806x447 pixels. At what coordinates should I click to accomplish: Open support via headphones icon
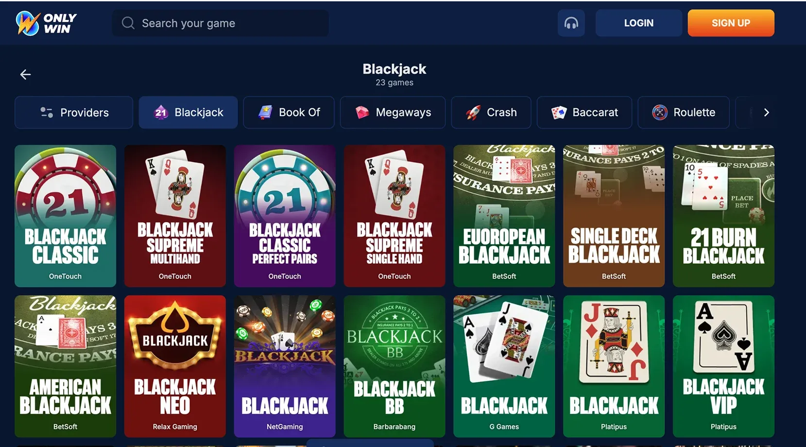pyautogui.click(x=571, y=23)
